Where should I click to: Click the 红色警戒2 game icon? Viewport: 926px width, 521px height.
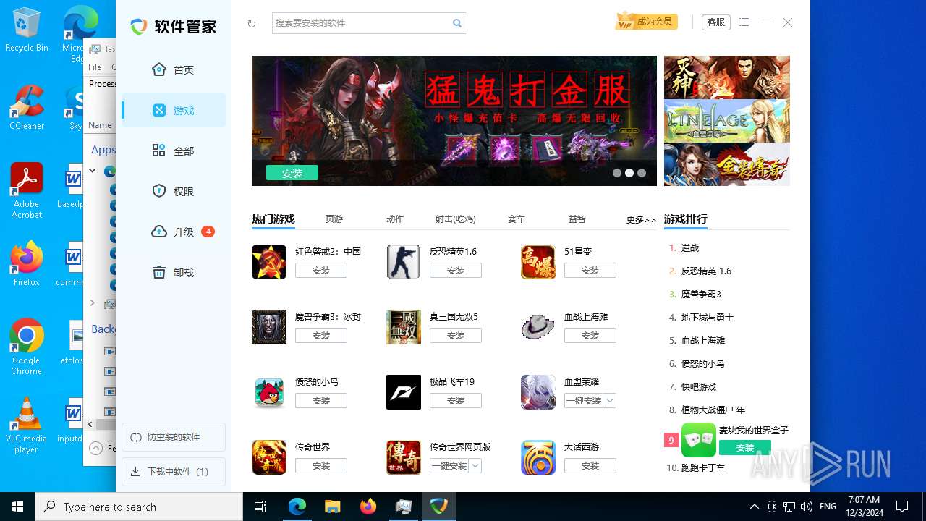tap(269, 262)
